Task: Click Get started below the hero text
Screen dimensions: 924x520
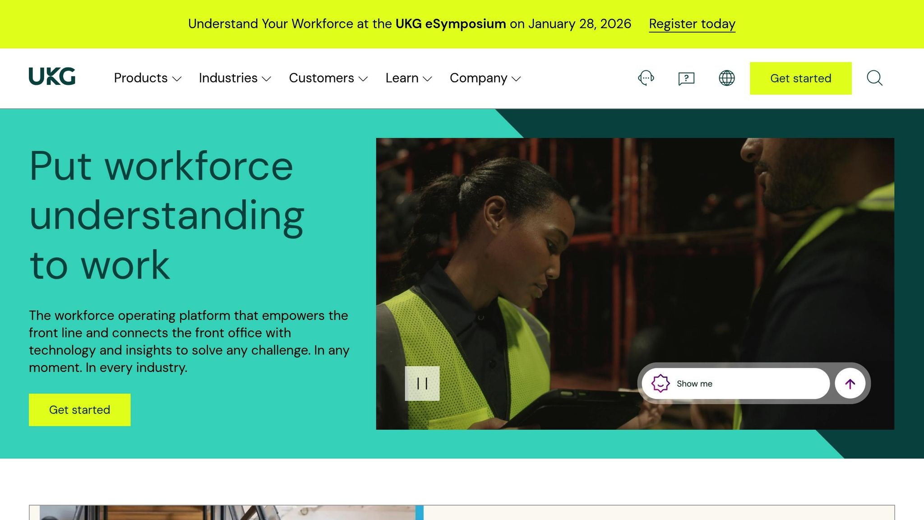Action: (x=80, y=410)
